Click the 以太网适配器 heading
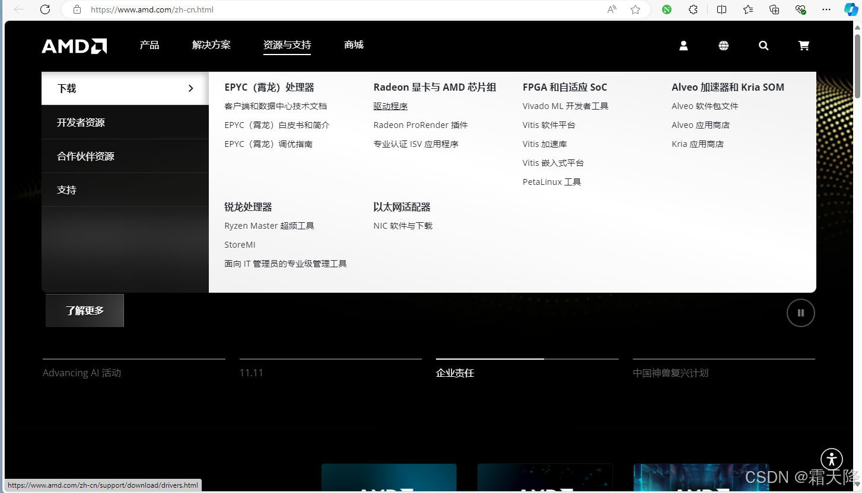 pos(402,207)
